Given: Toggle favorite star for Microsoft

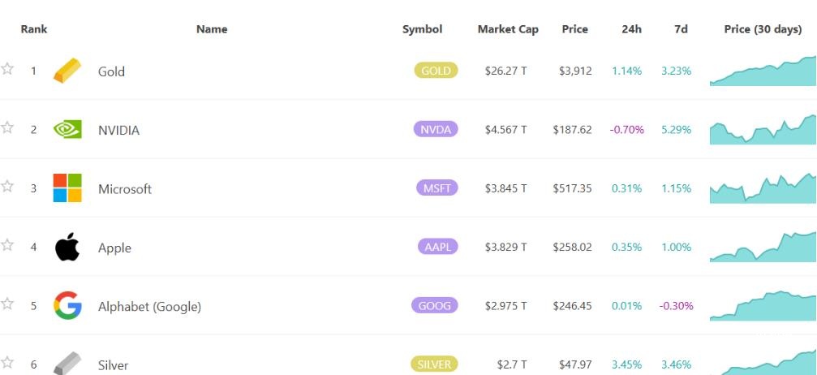Looking at the screenshot, I should point(7,187).
